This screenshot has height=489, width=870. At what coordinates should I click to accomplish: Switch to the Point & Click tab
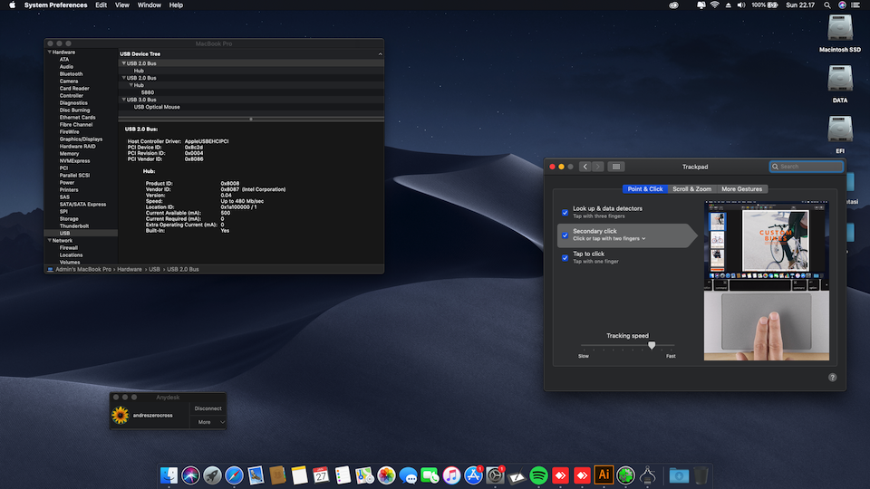tap(644, 189)
